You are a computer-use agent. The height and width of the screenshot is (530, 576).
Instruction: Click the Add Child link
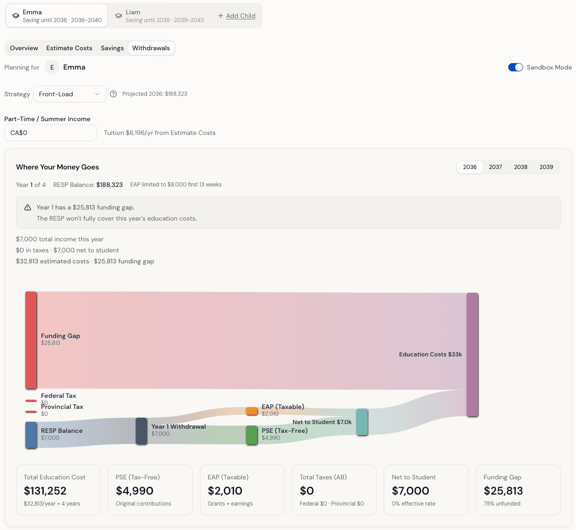tap(241, 16)
